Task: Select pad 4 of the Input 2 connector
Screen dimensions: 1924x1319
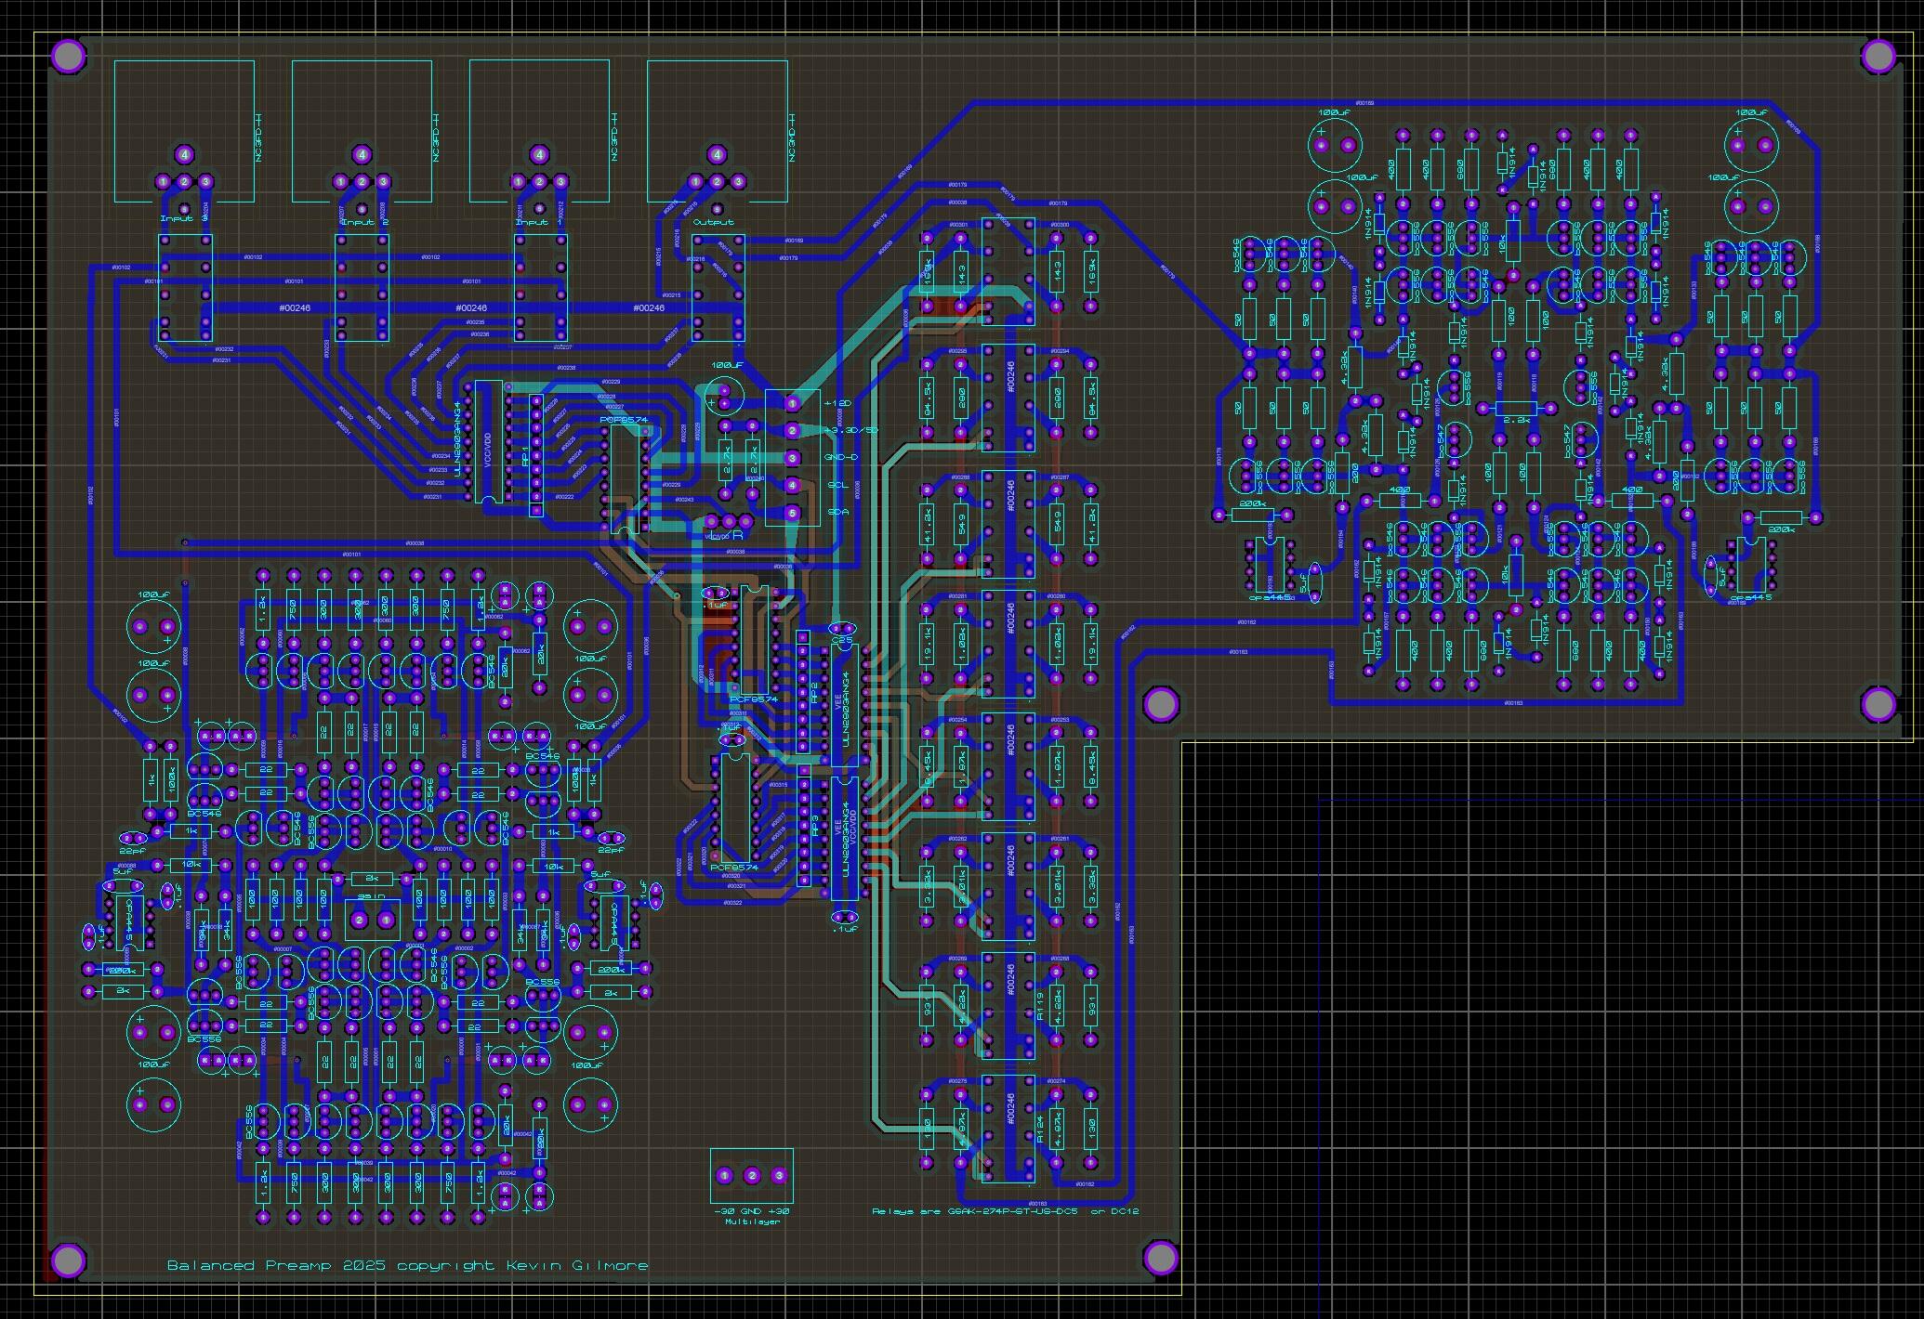Action: pyautogui.click(x=362, y=154)
